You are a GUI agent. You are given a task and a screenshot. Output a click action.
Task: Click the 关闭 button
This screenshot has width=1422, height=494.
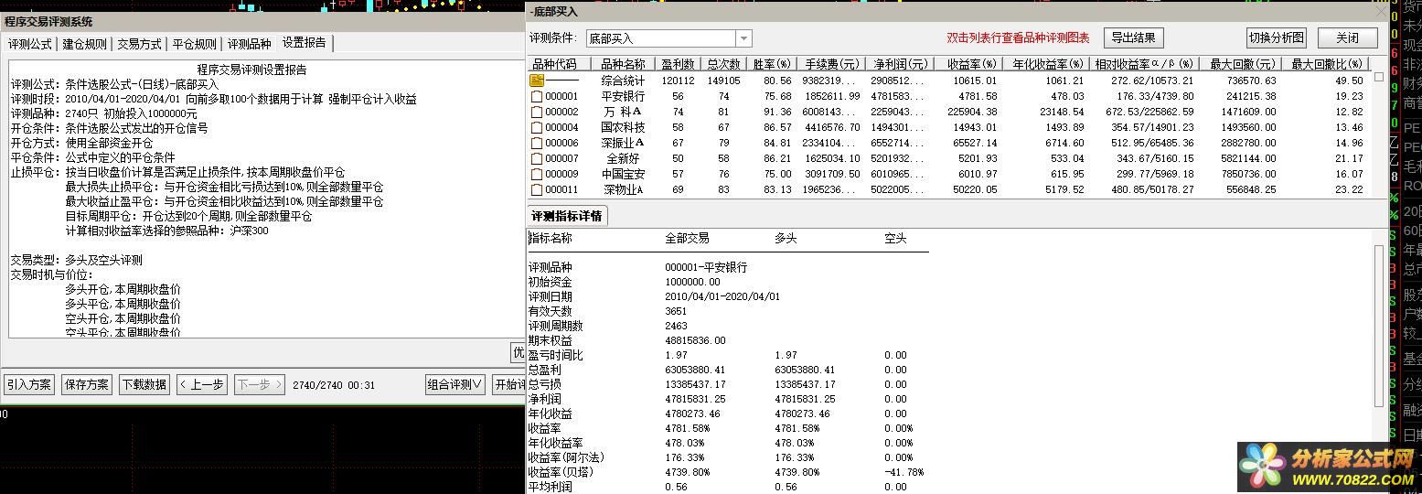pyautogui.click(x=1347, y=38)
